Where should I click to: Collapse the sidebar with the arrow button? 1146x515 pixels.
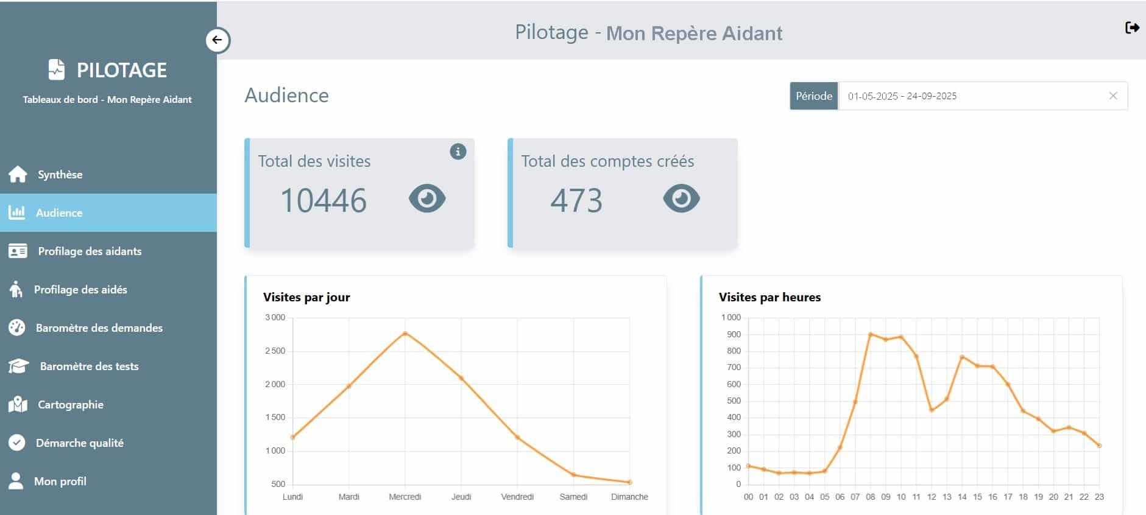(218, 40)
